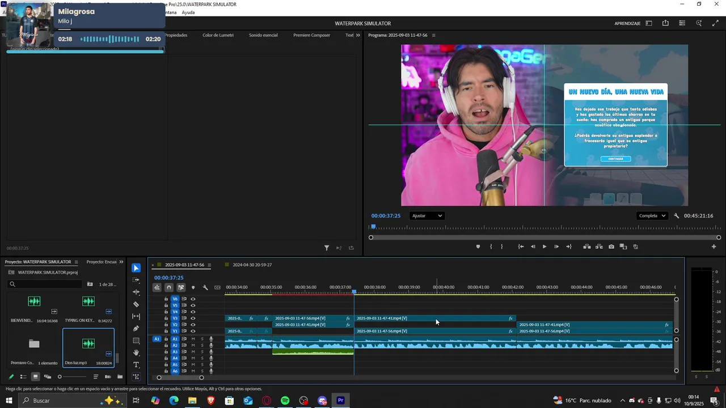
Task: Select the Rectangle tool
Action: coord(136,341)
